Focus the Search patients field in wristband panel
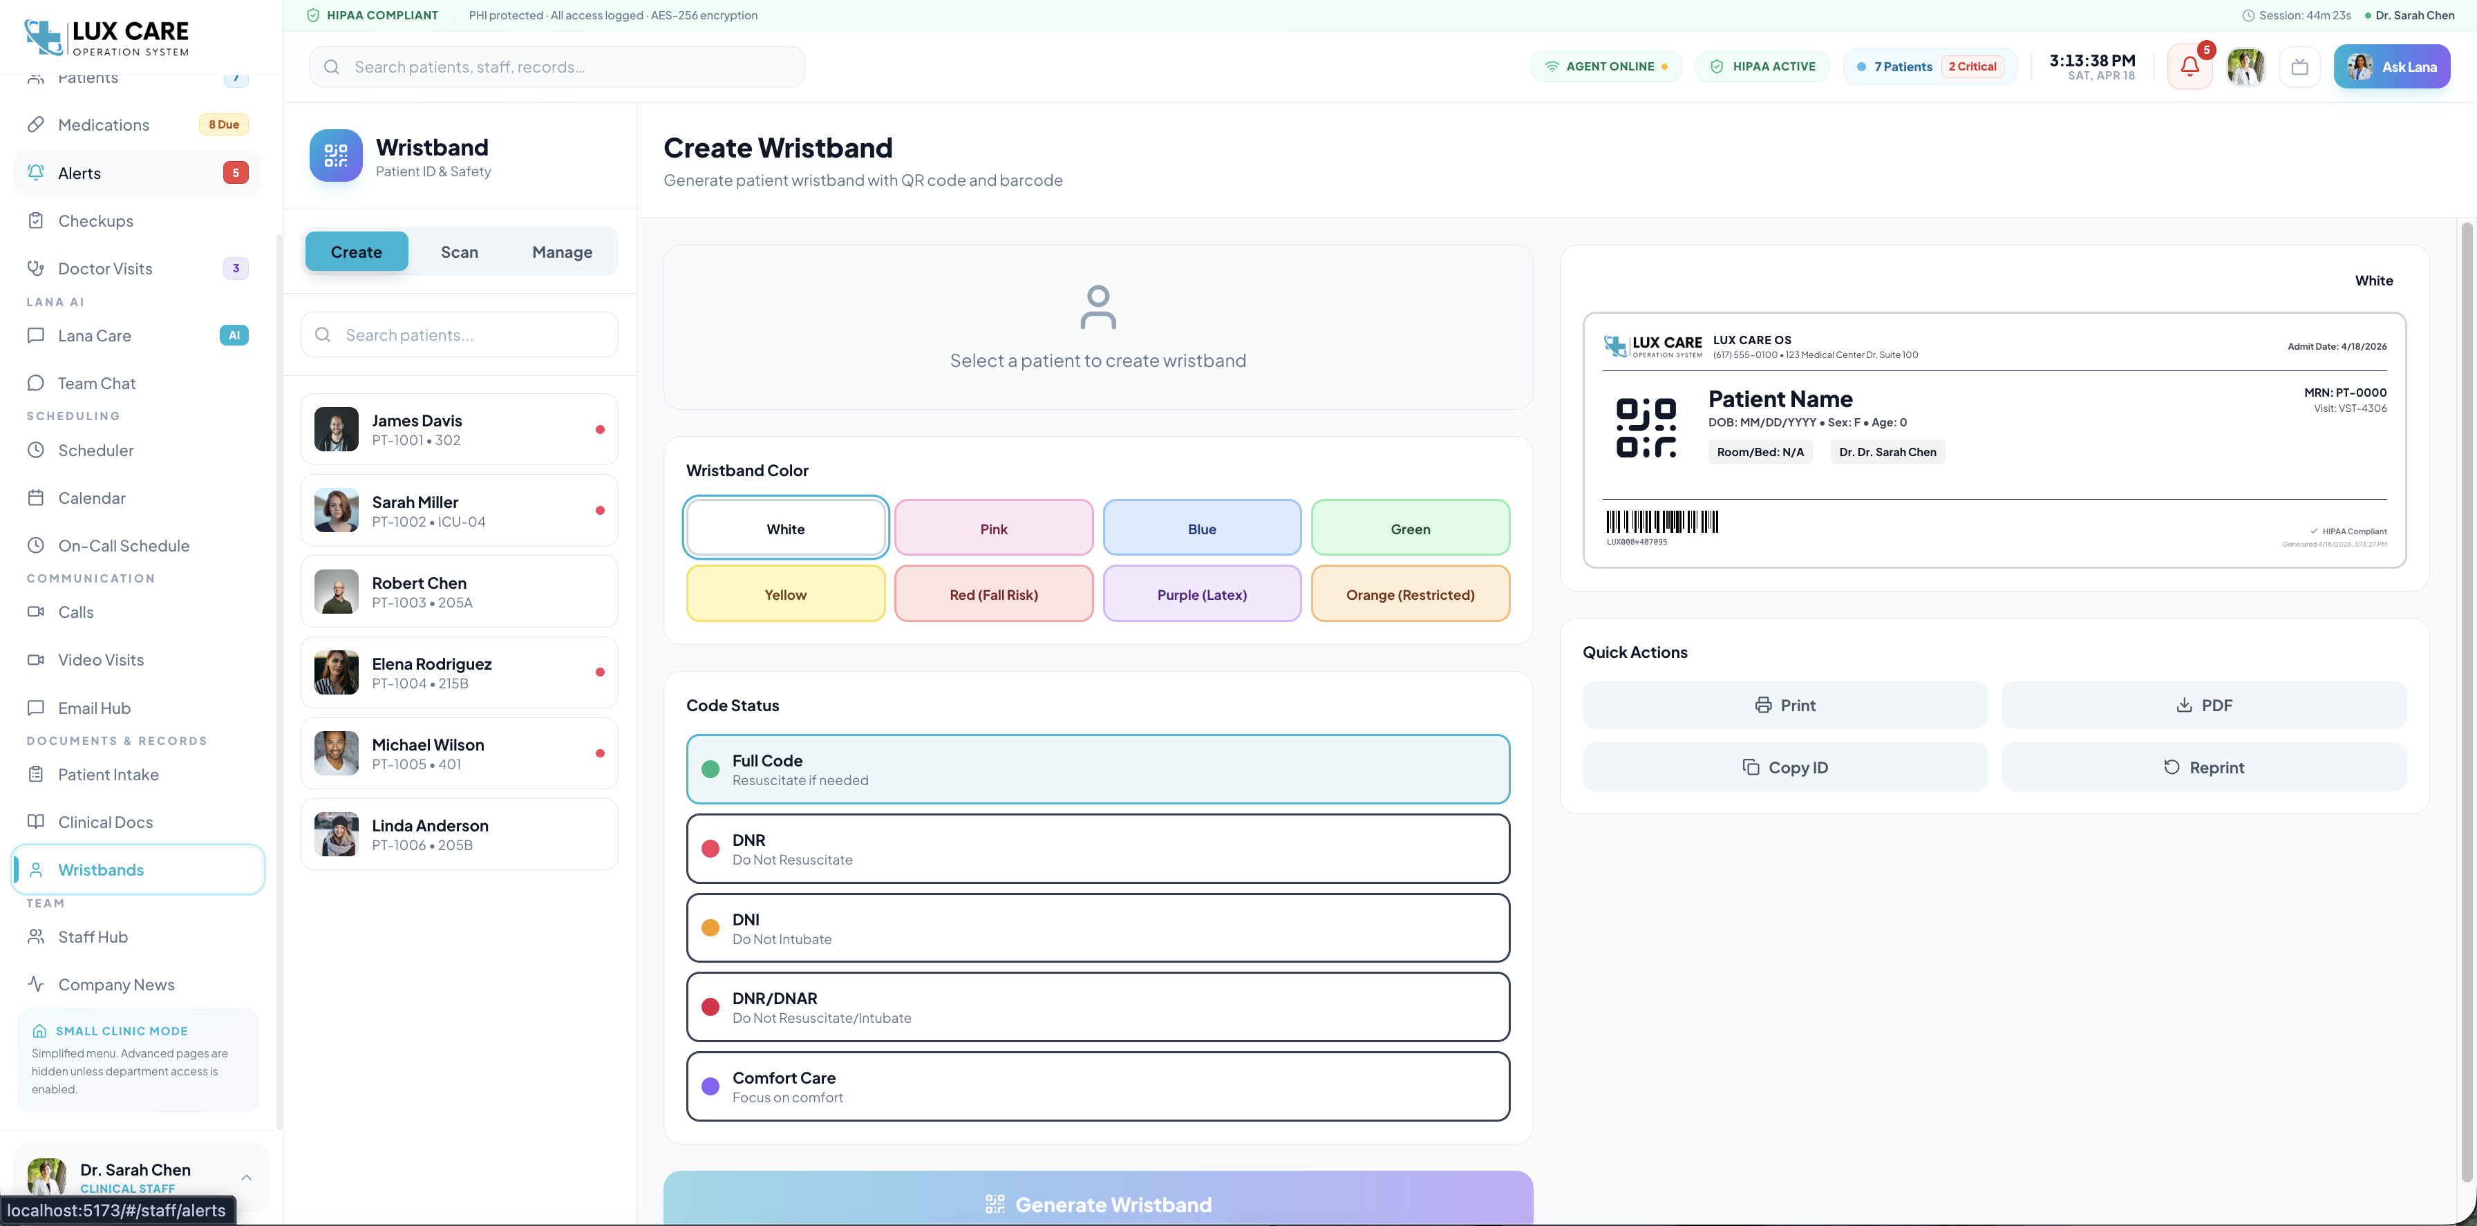Screen dimensions: 2477x1226 coord(460,334)
